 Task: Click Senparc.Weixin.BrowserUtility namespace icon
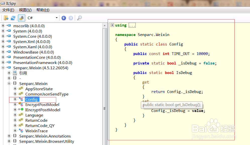(15, 141)
